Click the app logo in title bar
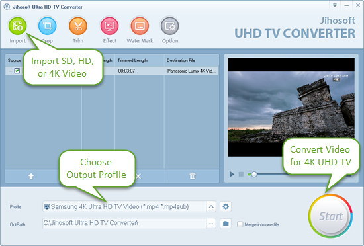Image resolution: width=364 pixels, height=246 pixels. pos(7,7)
